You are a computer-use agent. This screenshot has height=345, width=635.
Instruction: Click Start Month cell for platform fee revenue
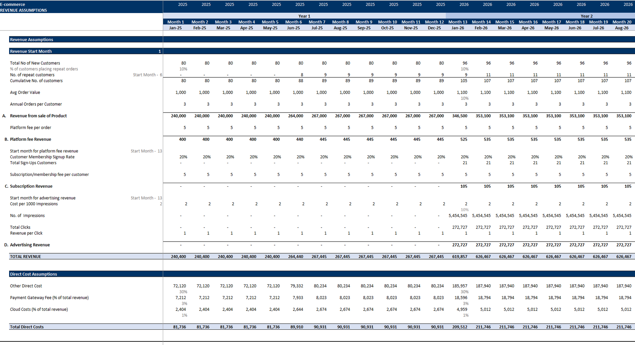[x=146, y=151]
